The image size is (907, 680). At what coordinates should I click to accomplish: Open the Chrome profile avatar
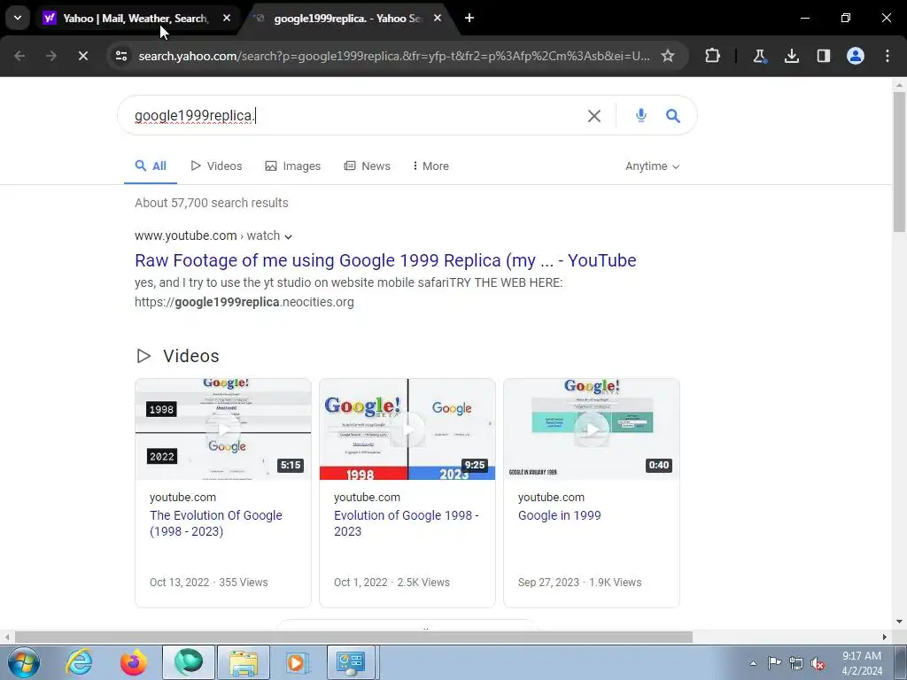pyautogui.click(x=856, y=56)
